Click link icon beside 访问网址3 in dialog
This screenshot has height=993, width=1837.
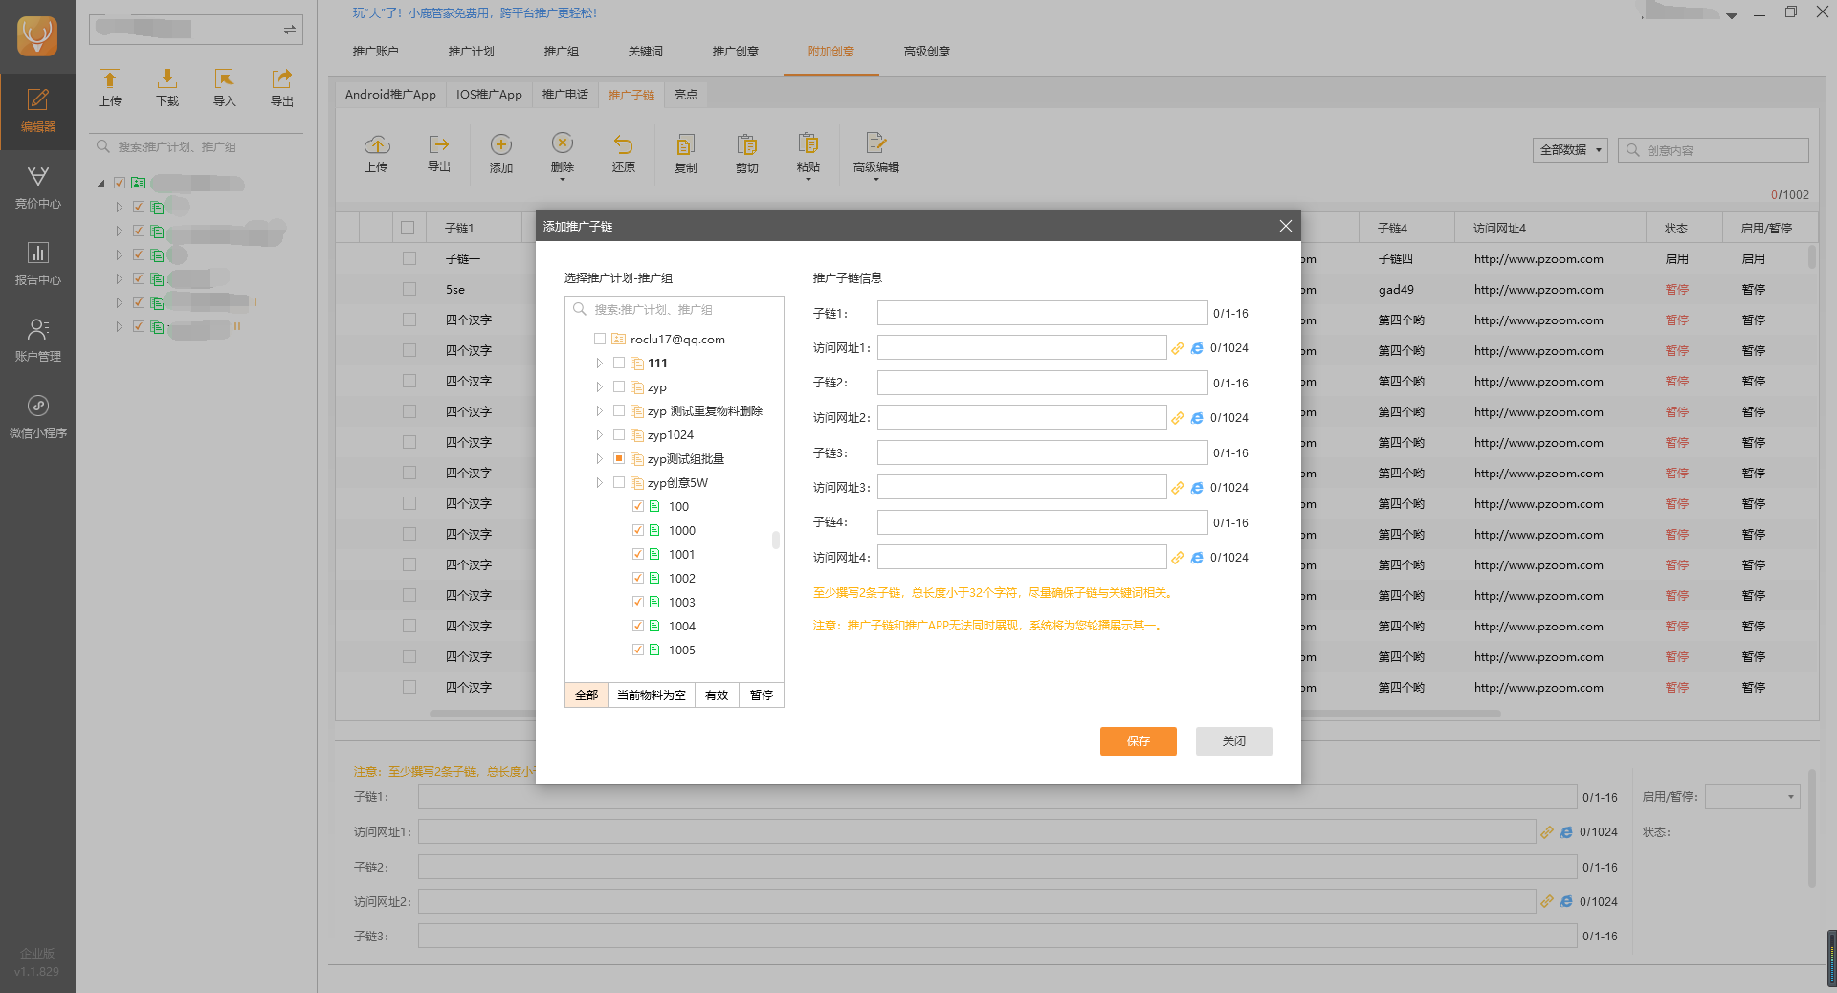(x=1178, y=488)
